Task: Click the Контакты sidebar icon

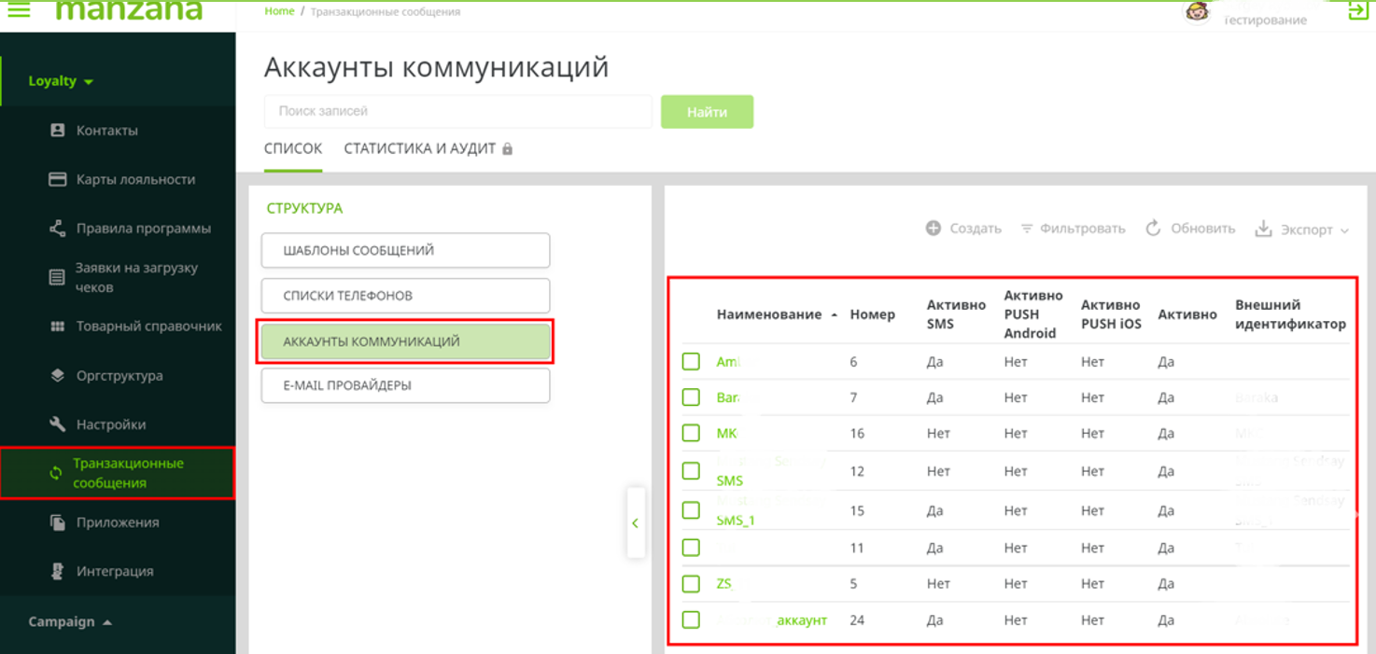Action: point(58,131)
